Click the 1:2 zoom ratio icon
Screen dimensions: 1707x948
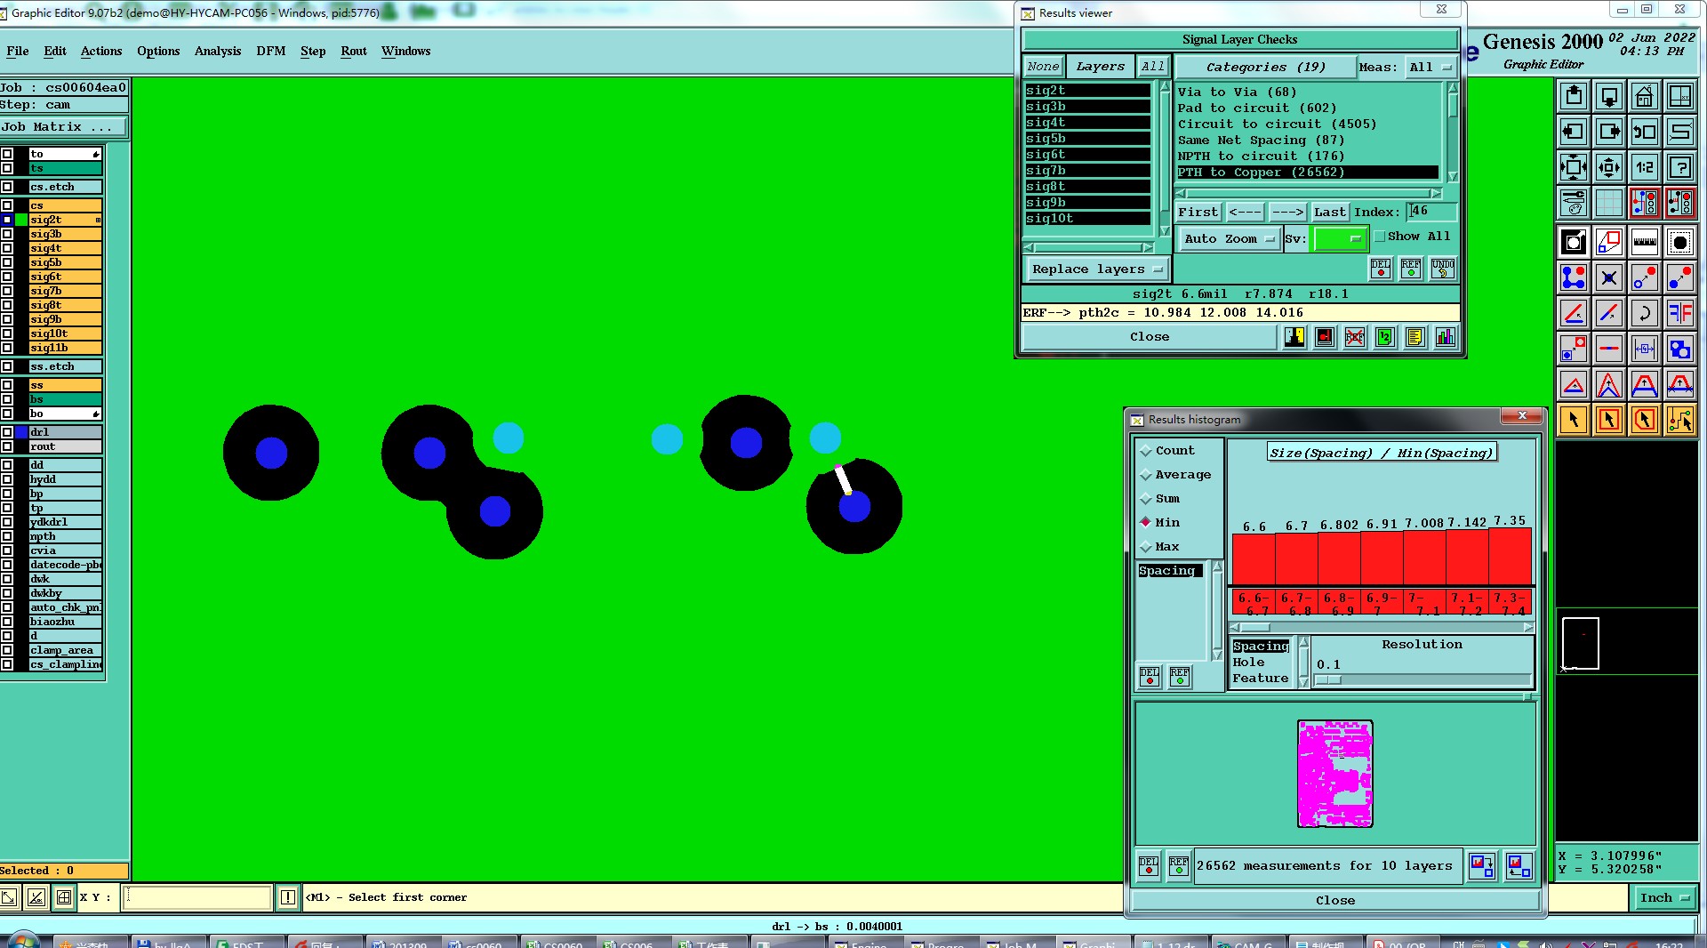pyautogui.click(x=1644, y=167)
